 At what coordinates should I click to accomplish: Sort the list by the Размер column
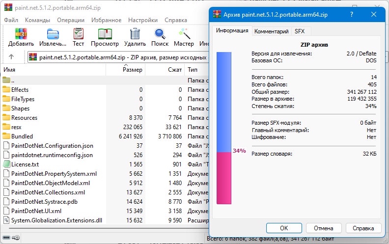[126, 70]
